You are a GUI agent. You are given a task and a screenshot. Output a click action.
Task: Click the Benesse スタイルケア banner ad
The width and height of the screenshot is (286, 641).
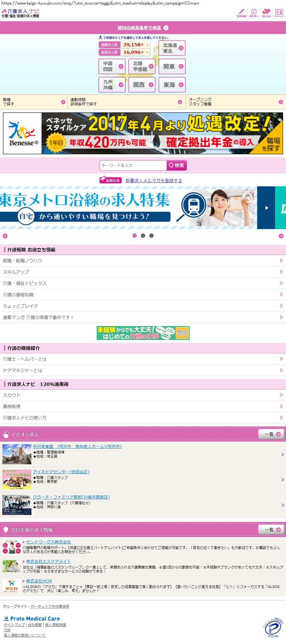(x=143, y=133)
